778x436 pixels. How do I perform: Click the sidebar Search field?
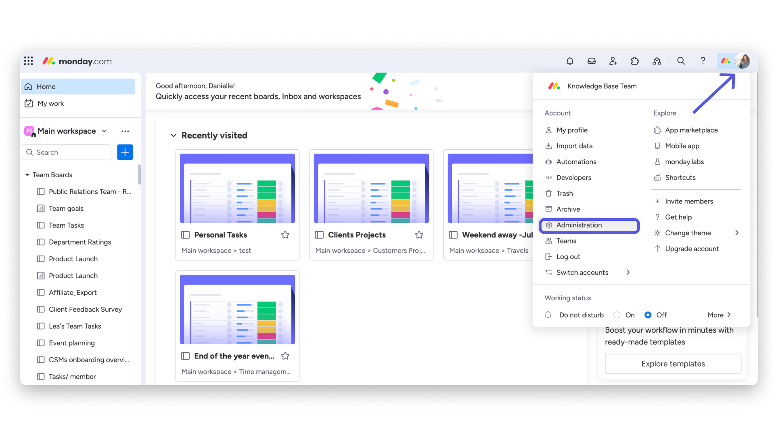click(x=67, y=152)
